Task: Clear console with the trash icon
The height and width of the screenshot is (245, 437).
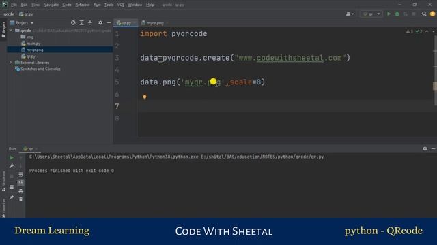Action: pyautogui.click(x=20, y=199)
